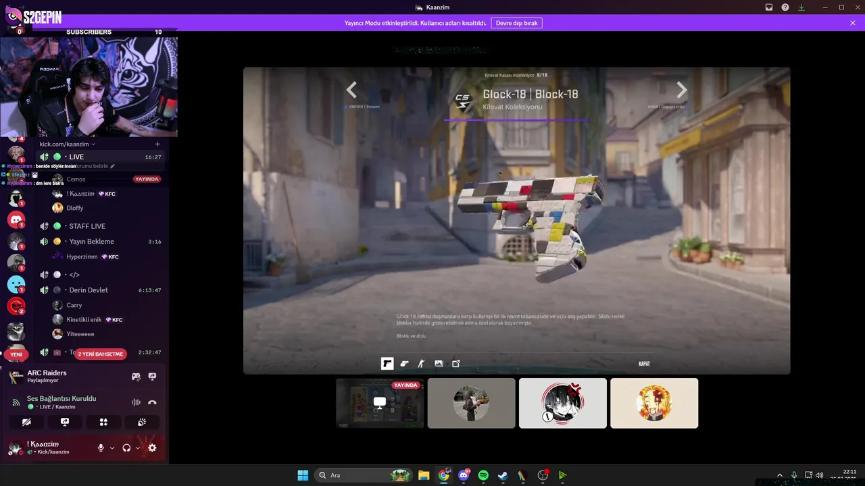Deafen with the headphones icon
This screenshot has width=865, height=486.
[x=126, y=448]
